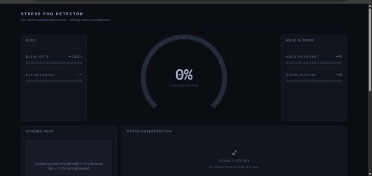Click the Brow Tension "—%" value
Viewport: 372px width, 176px height.
click(339, 75)
